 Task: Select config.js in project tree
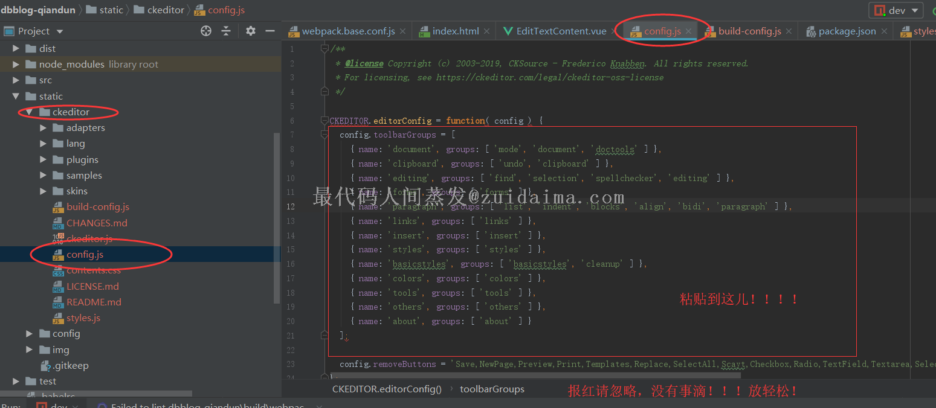click(85, 254)
